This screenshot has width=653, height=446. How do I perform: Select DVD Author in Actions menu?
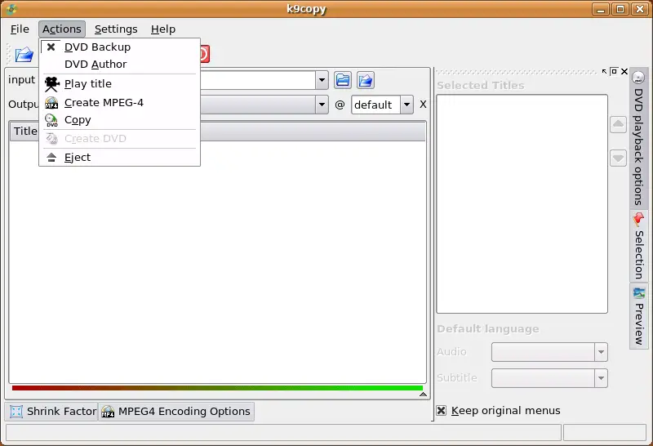pos(119,65)
